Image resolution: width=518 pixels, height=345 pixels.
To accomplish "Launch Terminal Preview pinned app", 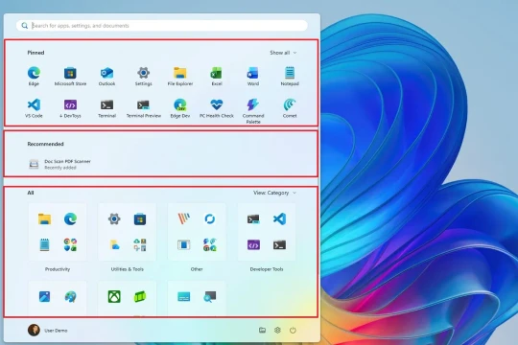I will click(143, 108).
